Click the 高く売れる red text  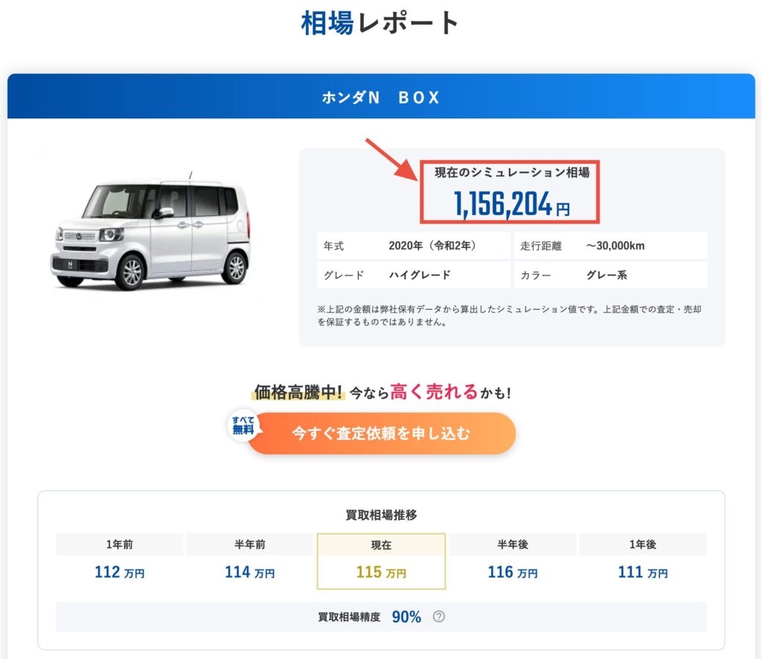pos(435,392)
